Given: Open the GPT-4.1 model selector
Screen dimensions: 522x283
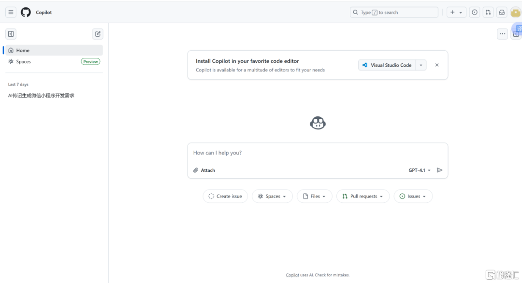Looking at the screenshot, I should point(420,170).
